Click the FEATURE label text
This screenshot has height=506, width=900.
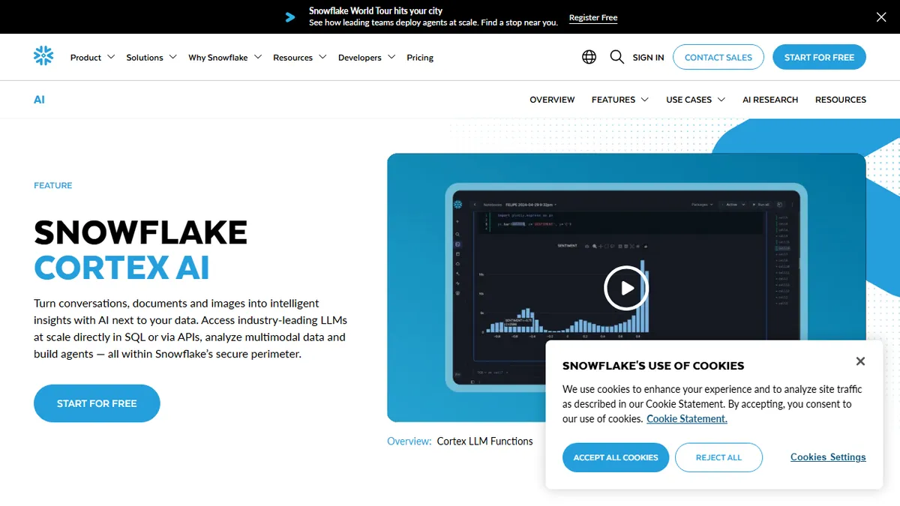(53, 185)
